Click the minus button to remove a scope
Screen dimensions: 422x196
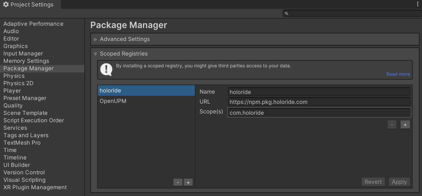coord(392,124)
